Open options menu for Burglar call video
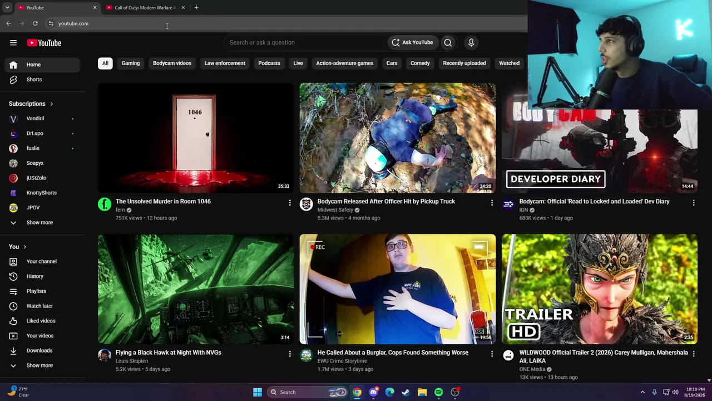The height and width of the screenshot is (401, 712). pos(492,354)
